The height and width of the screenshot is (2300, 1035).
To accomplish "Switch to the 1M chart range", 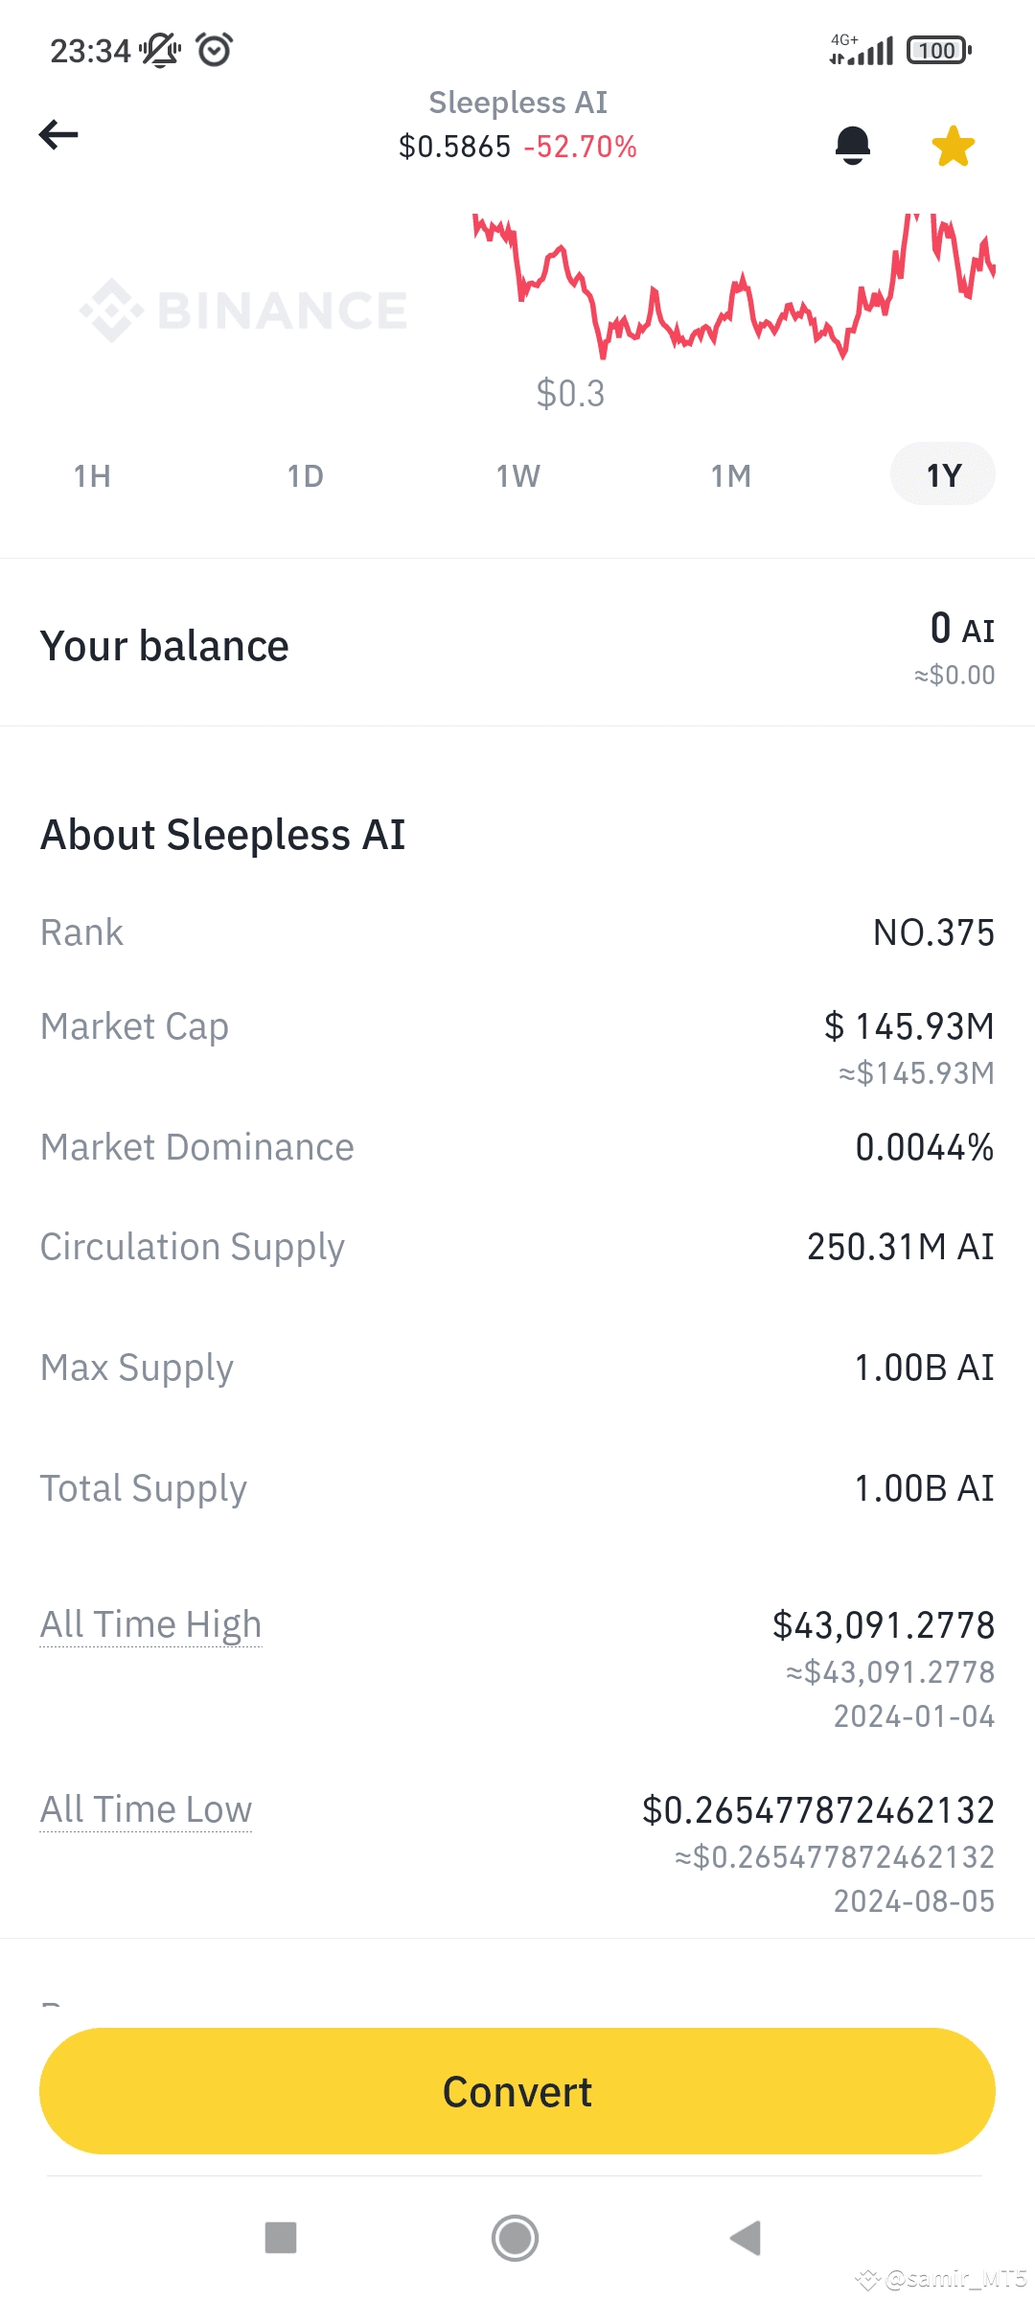I will coord(731,475).
